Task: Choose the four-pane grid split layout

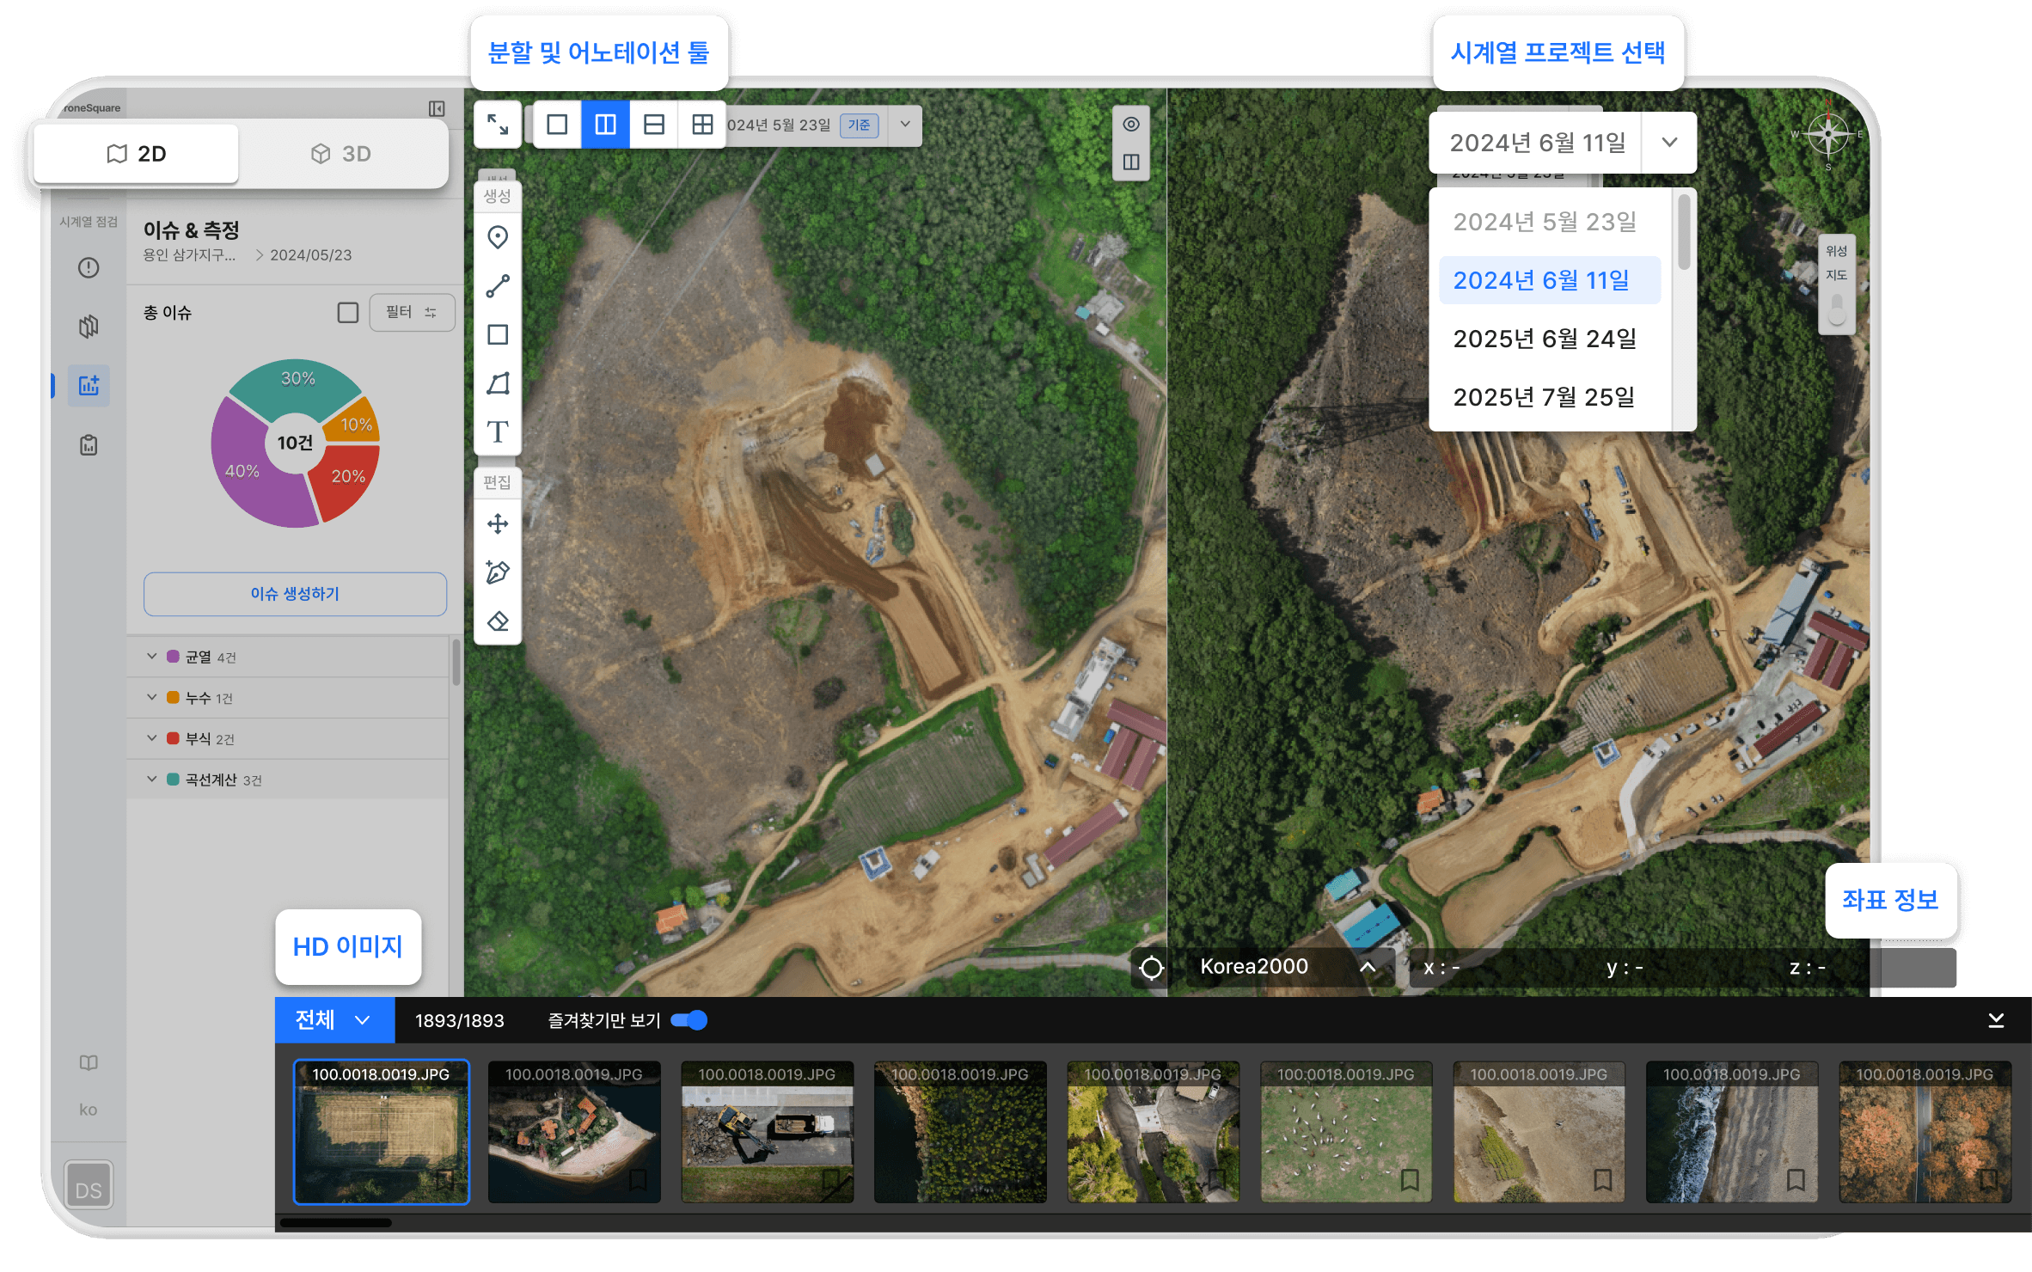Action: (702, 125)
